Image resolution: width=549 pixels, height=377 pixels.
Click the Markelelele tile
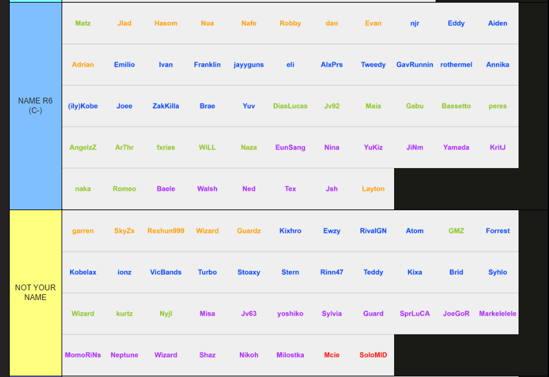pyautogui.click(x=498, y=314)
